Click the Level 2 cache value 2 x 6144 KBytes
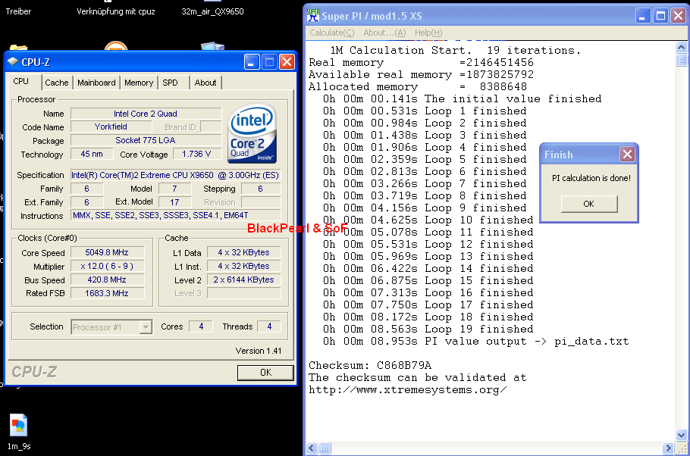Screen dimensions: 690x456 [x=244, y=280]
